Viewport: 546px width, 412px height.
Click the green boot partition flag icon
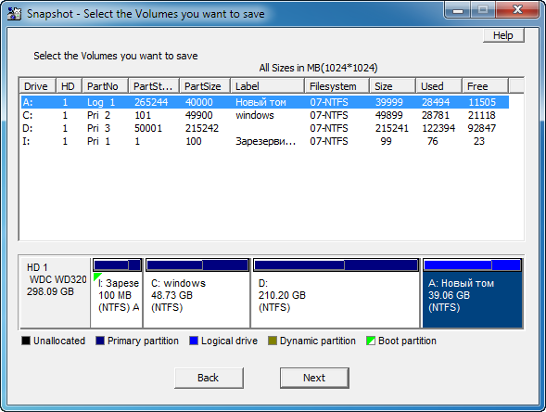(x=96, y=277)
